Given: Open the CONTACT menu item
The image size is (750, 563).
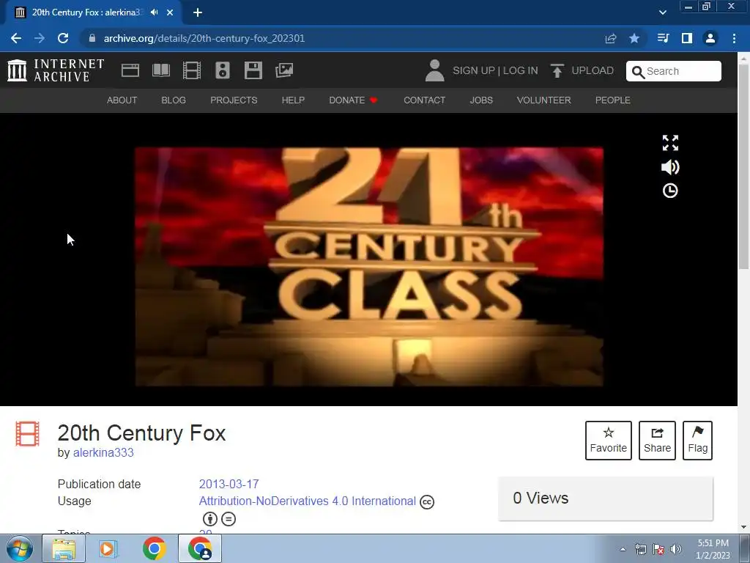Looking at the screenshot, I should pos(424,100).
